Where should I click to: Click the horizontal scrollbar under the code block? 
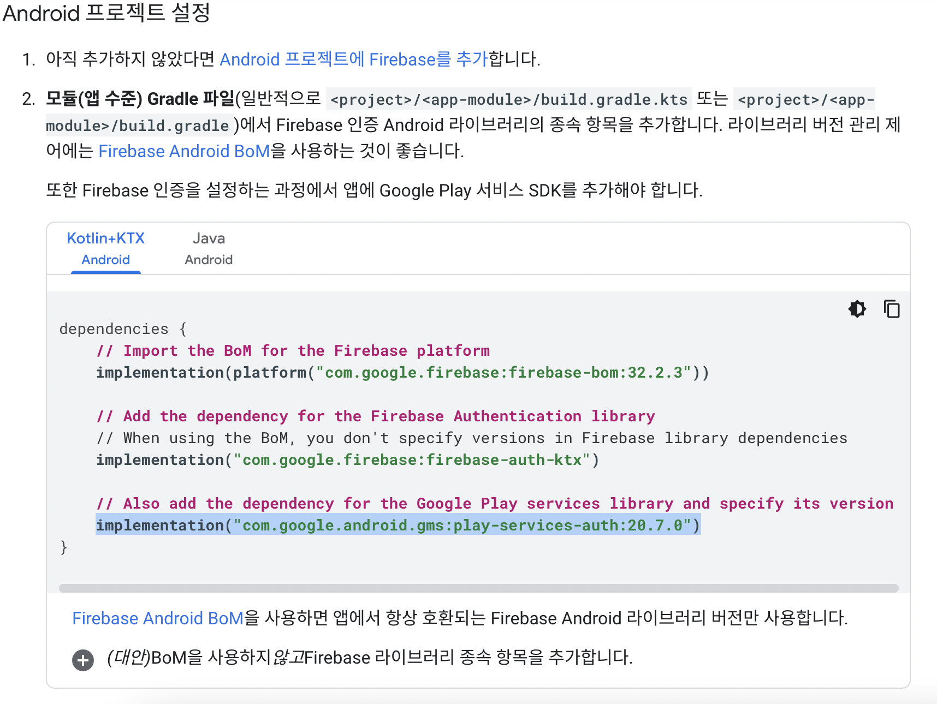[x=478, y=588]
